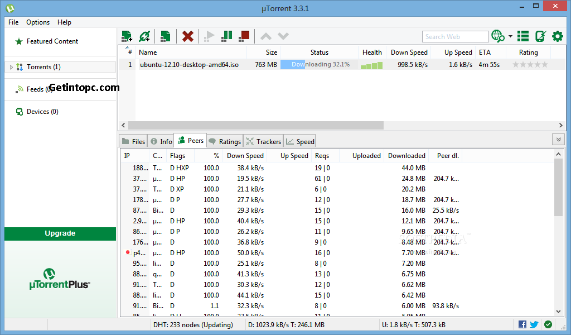
Task: Click the green health bars indicator
Action: pos(371,65)
